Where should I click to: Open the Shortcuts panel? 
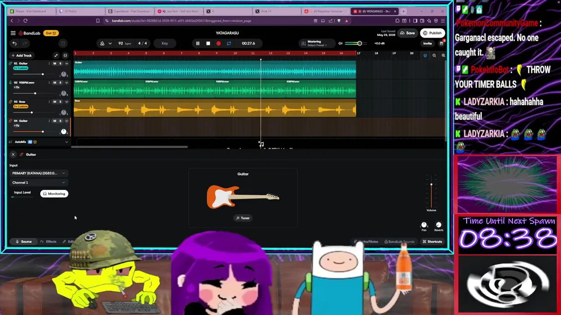432,241
